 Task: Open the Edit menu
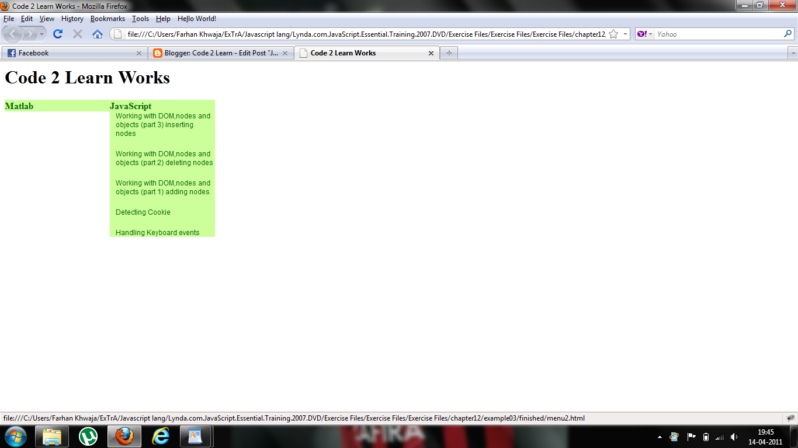pos(27,19)
